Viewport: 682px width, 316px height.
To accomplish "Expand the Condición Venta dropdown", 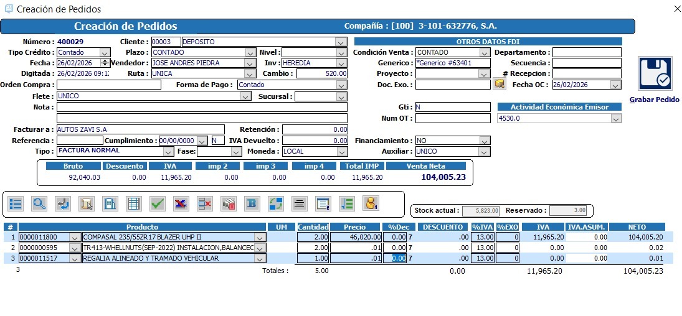I will coord(485,52).
